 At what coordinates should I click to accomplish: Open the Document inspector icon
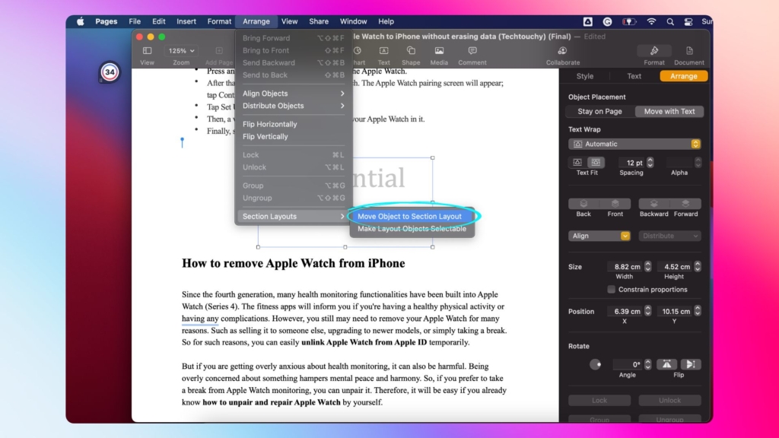[689, 51]
